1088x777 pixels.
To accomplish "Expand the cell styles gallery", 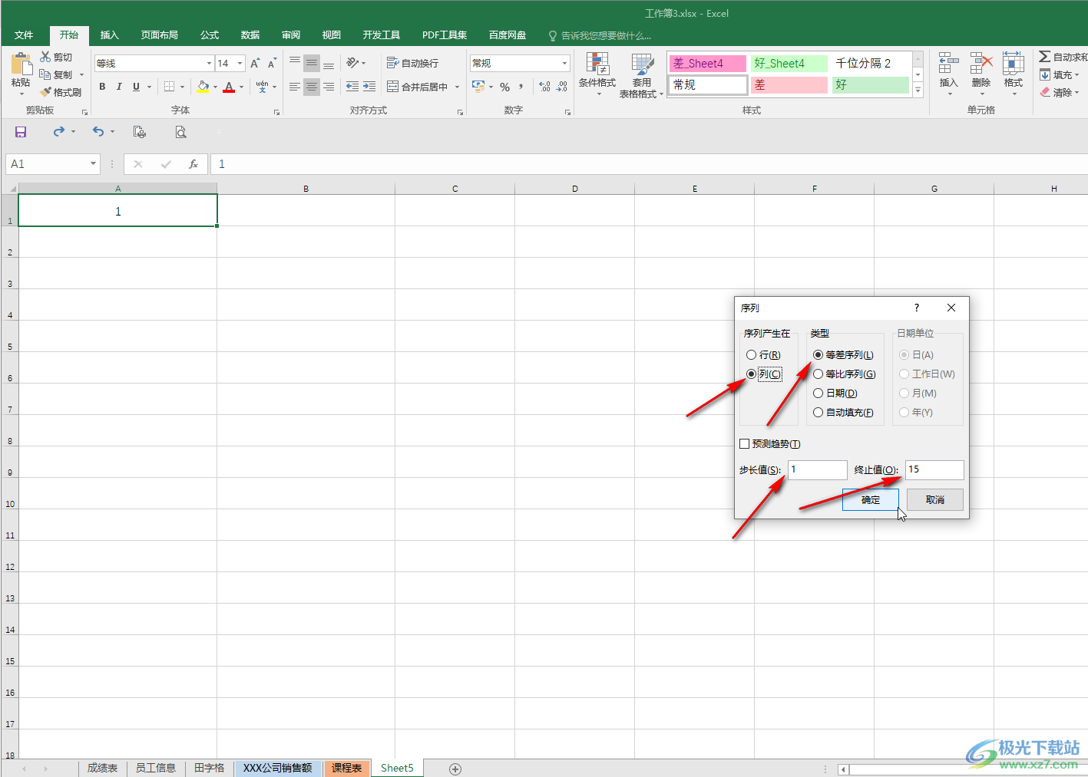I will click(918, 90).
